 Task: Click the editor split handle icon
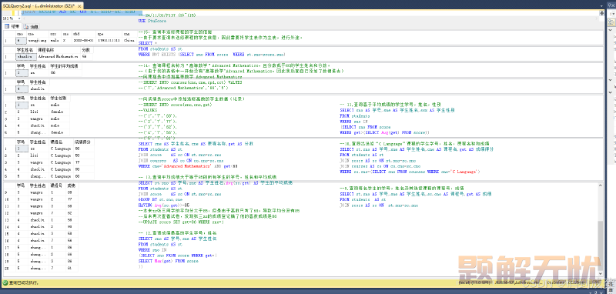pos(601,13)
